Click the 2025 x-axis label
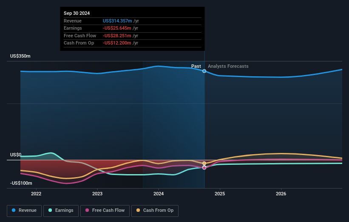Screen dimensions: 349x222 (220, 194)
